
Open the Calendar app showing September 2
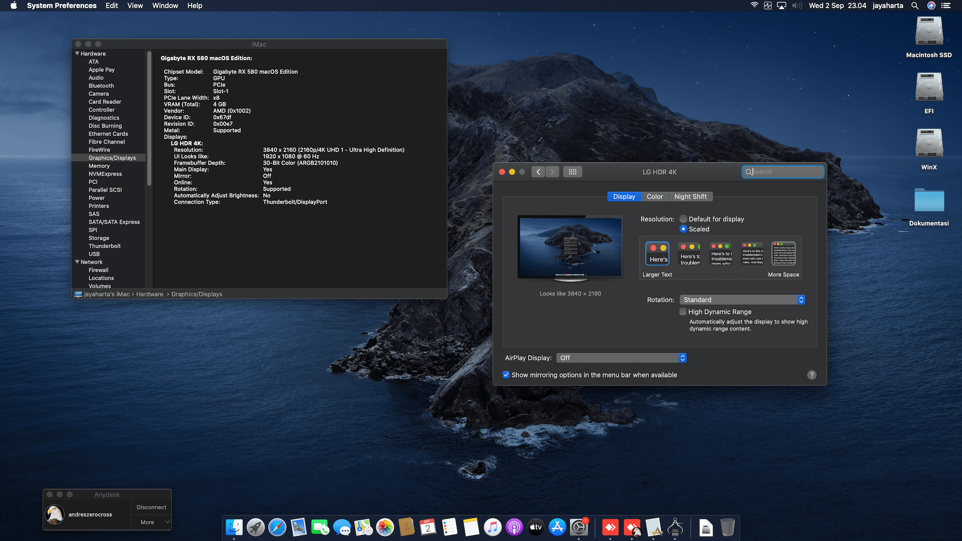[427, 527]
